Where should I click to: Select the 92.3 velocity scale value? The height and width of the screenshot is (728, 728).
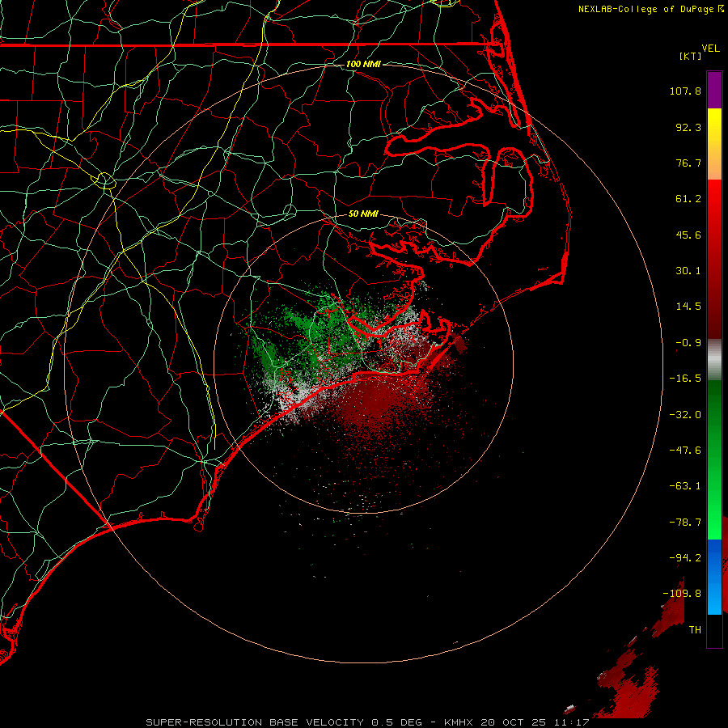[x=688, y=127]
